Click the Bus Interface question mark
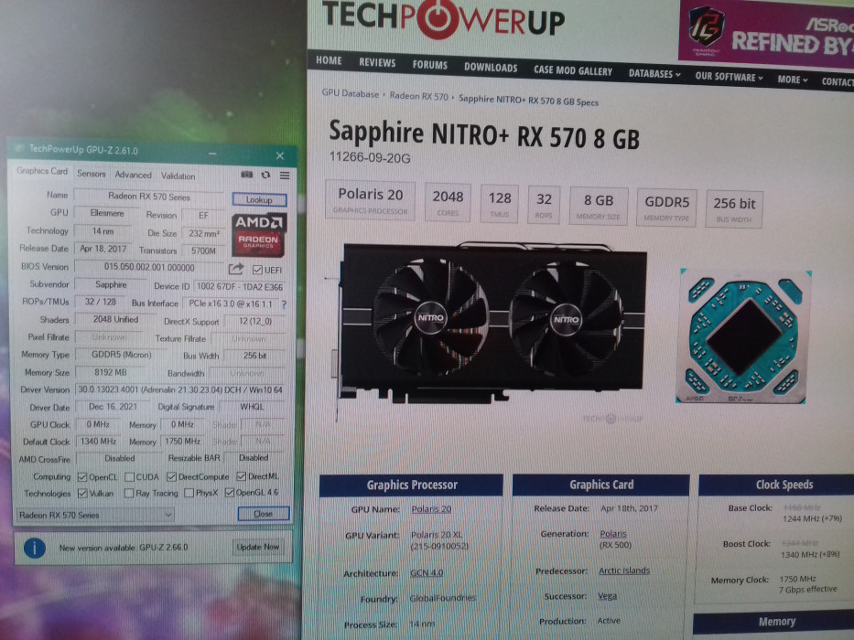This screenshot has height=640, width=854. click(284, 304)
